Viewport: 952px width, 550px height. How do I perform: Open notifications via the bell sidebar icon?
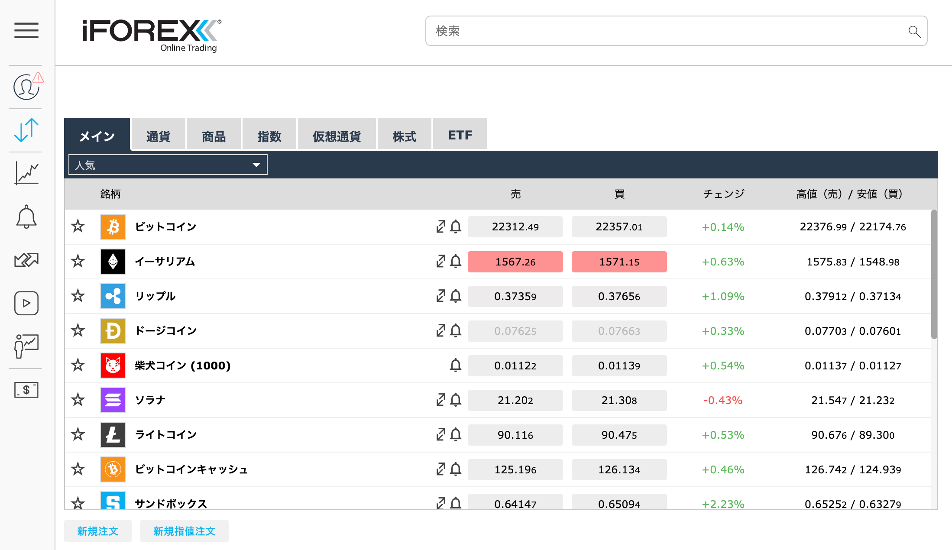[x=26, y=217]
